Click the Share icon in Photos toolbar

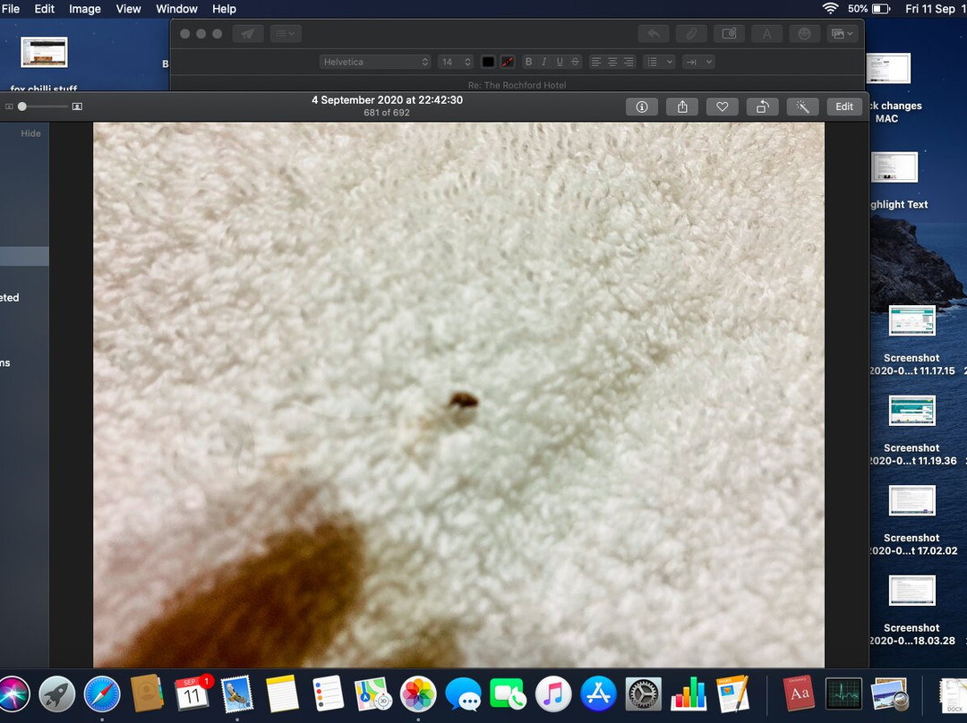coord(682,106)
